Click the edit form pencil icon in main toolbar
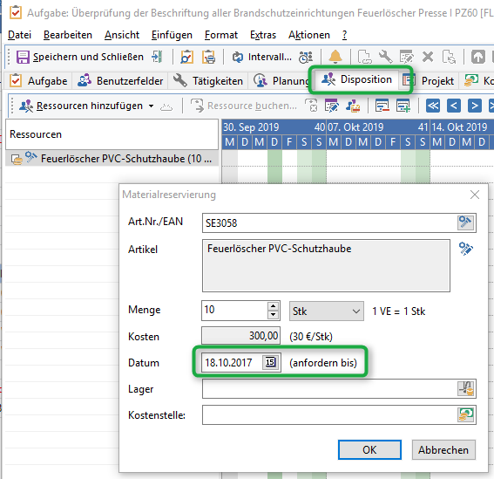 point(406,57)
